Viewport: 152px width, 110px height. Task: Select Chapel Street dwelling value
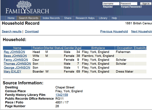click(65, 87)
